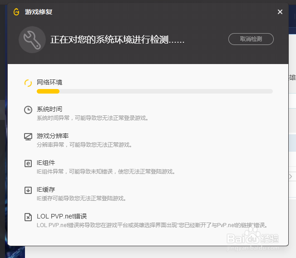
Task: Click the wrench repair icon
Action: (32, 40)
